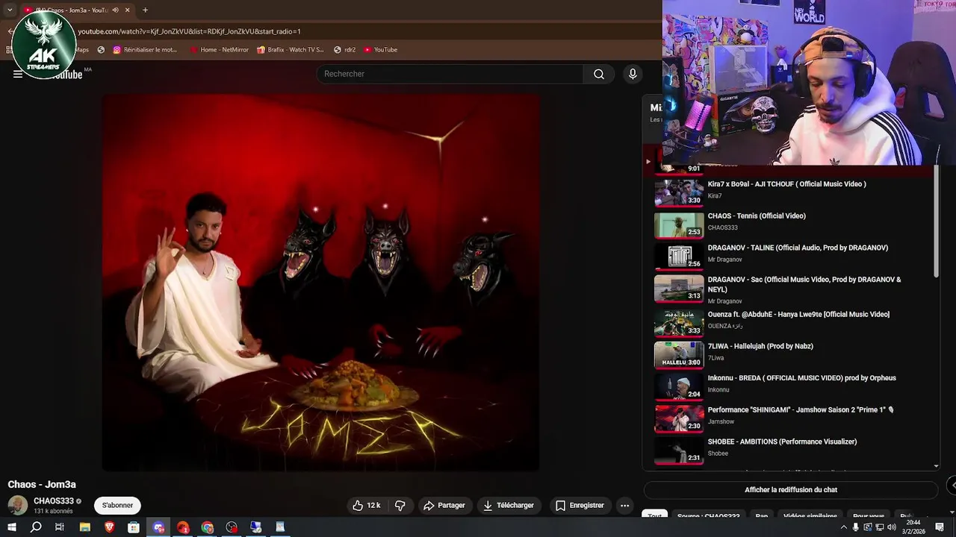Like the video with the thumbs-up button

point(367,505)
